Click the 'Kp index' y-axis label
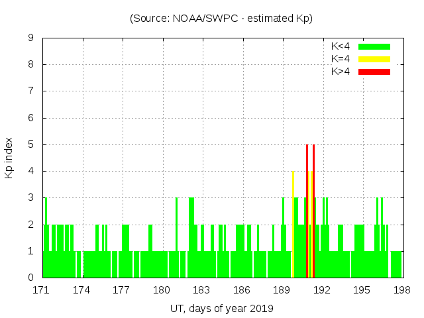 pos(9,159)
